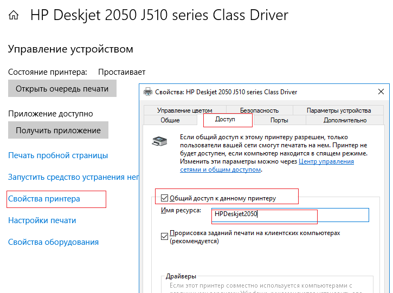The width and height of the screenshot is (393, 293).
Task: Click the 'Имя ресурса' share name field
Action: [290, 215]
